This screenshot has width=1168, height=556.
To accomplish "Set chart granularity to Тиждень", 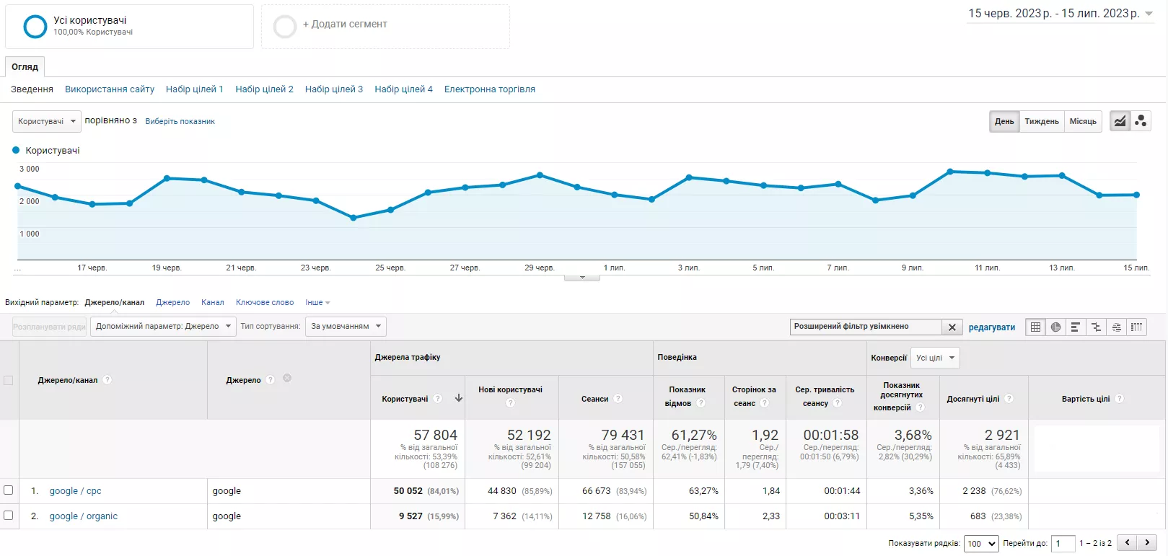I will click(1042, 121).
